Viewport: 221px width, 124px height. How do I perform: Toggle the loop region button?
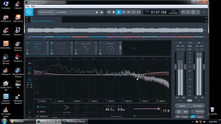pos(134,12)
